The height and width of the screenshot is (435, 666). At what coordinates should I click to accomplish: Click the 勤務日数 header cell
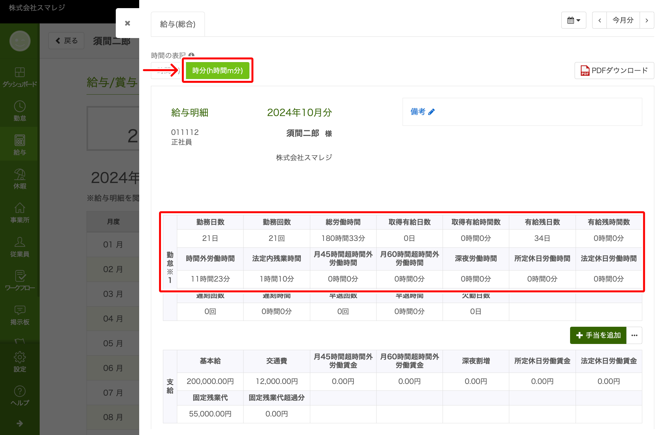210,222
